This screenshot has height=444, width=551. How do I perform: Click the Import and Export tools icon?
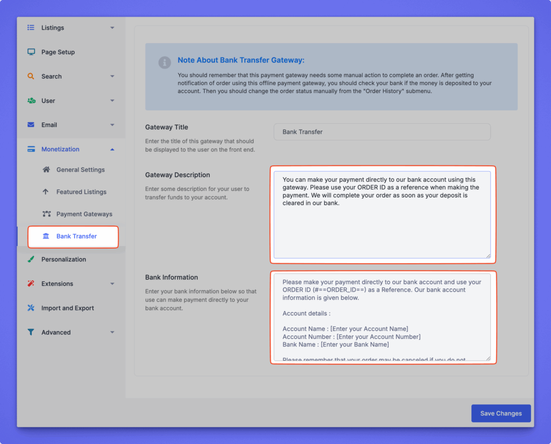(31, 308)
